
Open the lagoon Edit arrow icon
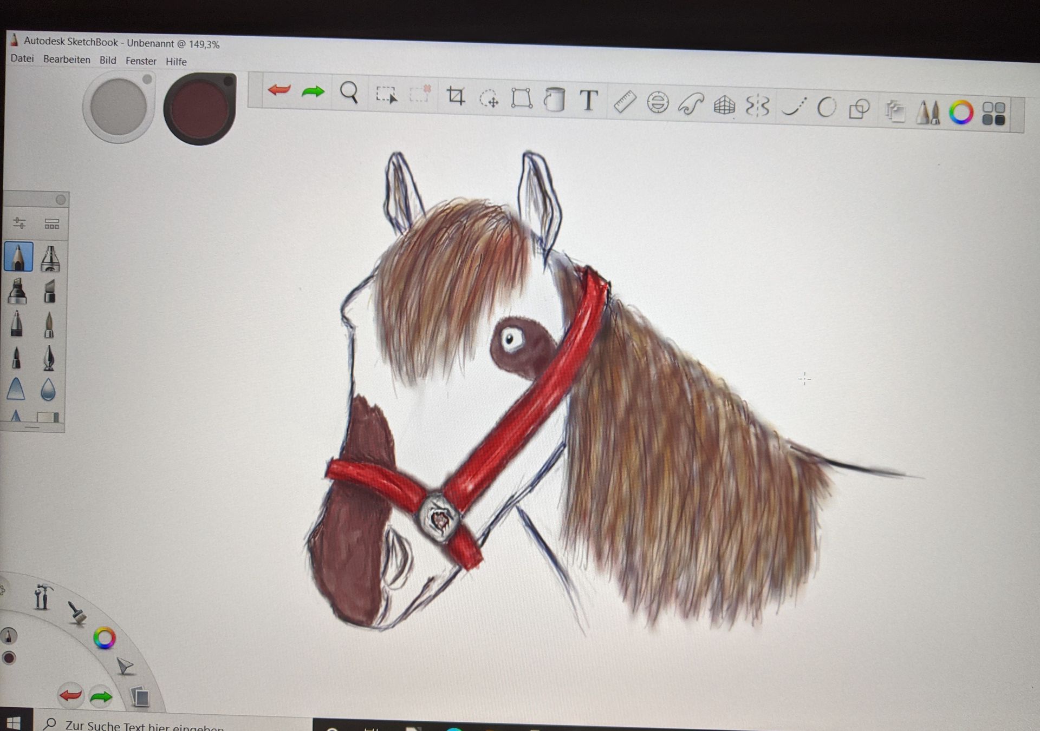[125, 666]
